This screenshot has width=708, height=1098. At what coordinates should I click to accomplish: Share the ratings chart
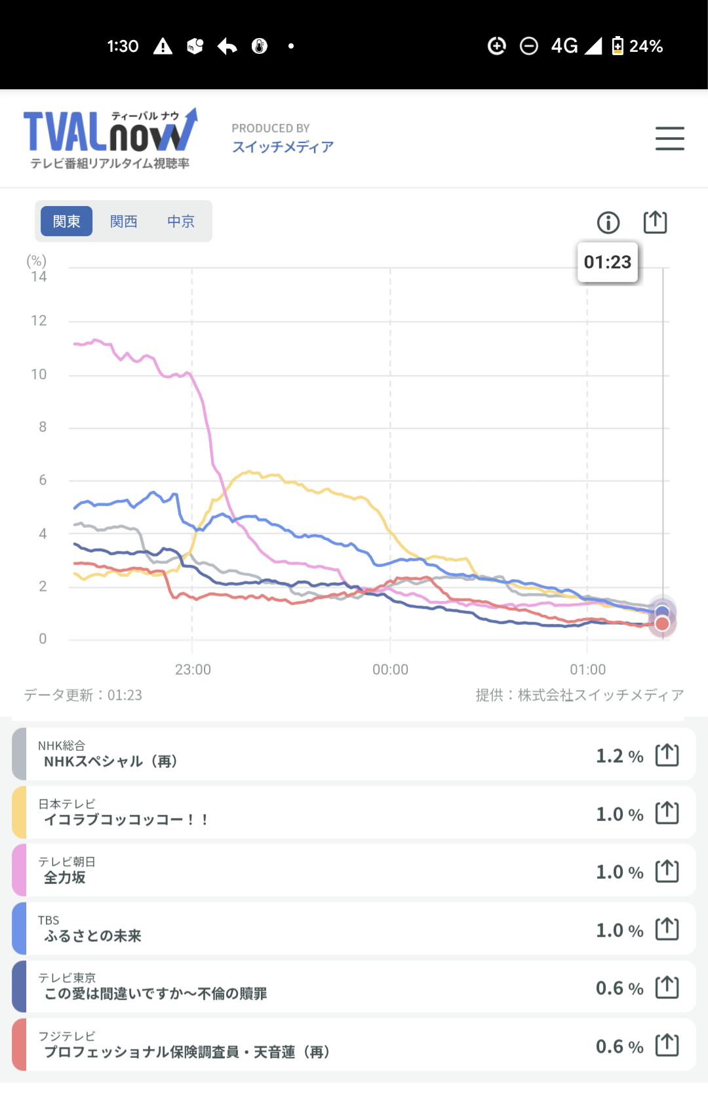pyautogui.click(x=655, y=222)
